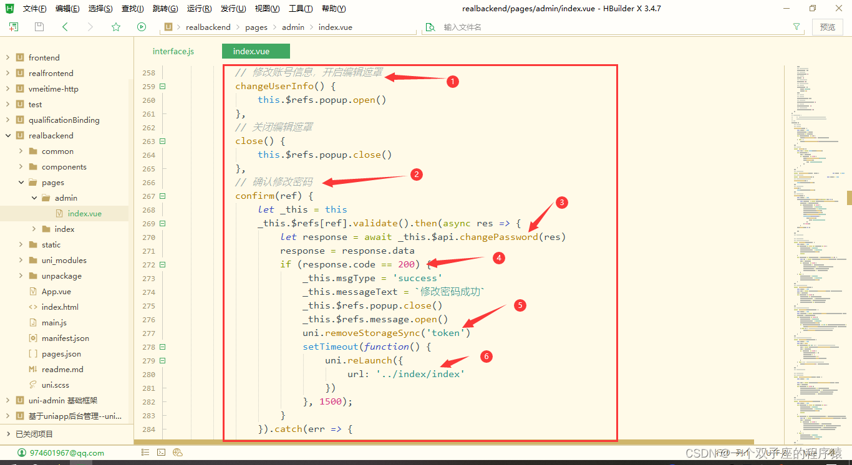The image size is (852, 465).
Task: Expand the qualificationBinding project
Action: tap(7, 120)
